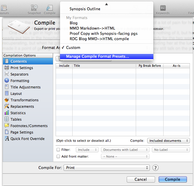
Task: Click Manage Compile Format Presets…
Action: pyautogui.click(x=107, y=57)
